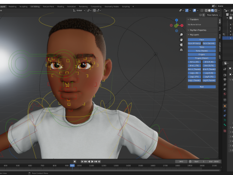Open the View sidebar tab
The image size is (233, 175).
click(220, 36)
